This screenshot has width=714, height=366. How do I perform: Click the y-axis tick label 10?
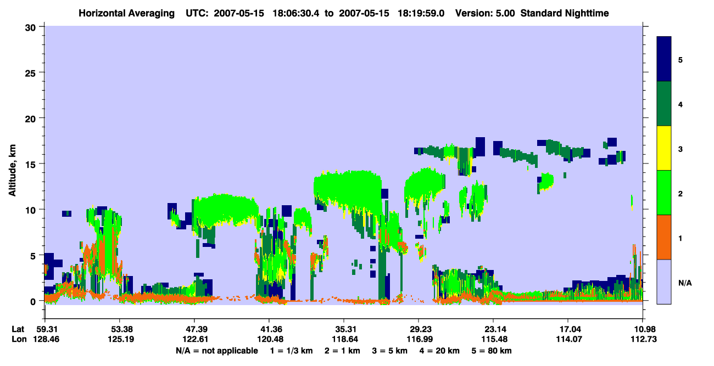coord(32,210)
